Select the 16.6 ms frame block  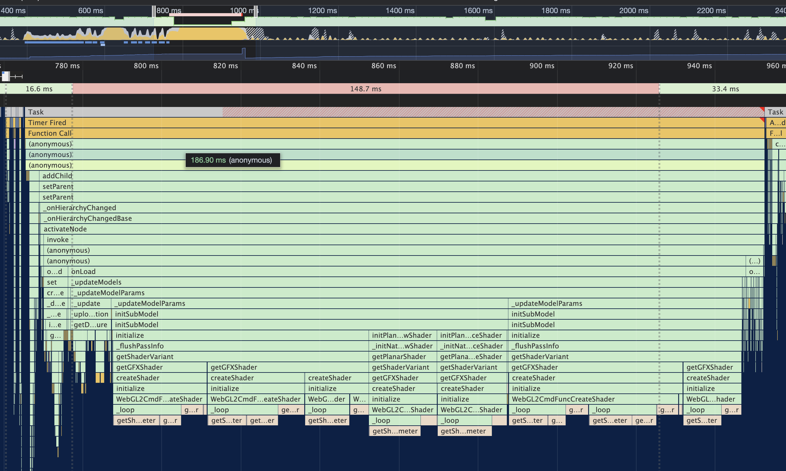tap(39, 89)
